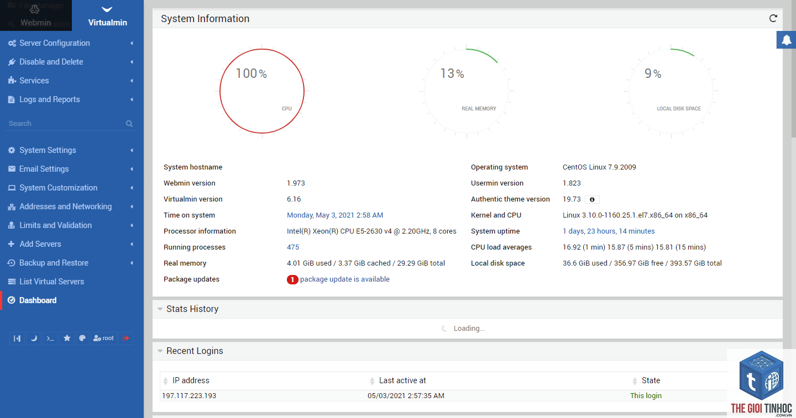Click the Dashboard gauge icon
The height and width of the screenshot is (418, 796).
pyautogui.click(x=12, y=300)
